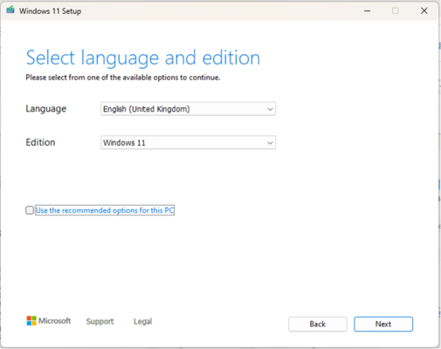Tick the recommended options checkbox
The image size is (441, 349).
[x=30, y=210]
